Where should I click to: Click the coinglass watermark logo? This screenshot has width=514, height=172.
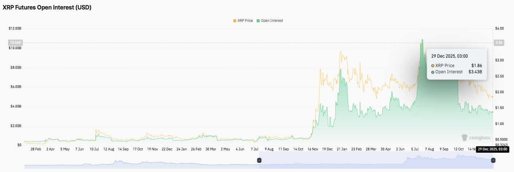tap(476, 138)
